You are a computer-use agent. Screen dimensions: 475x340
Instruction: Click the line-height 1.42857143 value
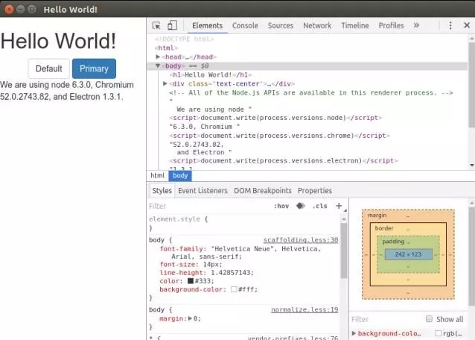click(x=232, y=273)
